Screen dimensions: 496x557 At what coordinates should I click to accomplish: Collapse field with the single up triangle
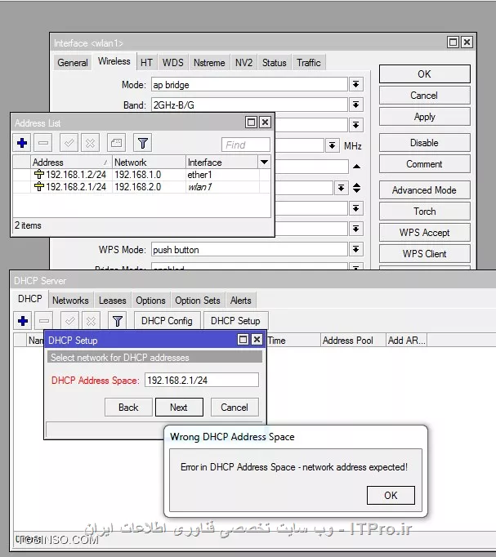[357, 167]
